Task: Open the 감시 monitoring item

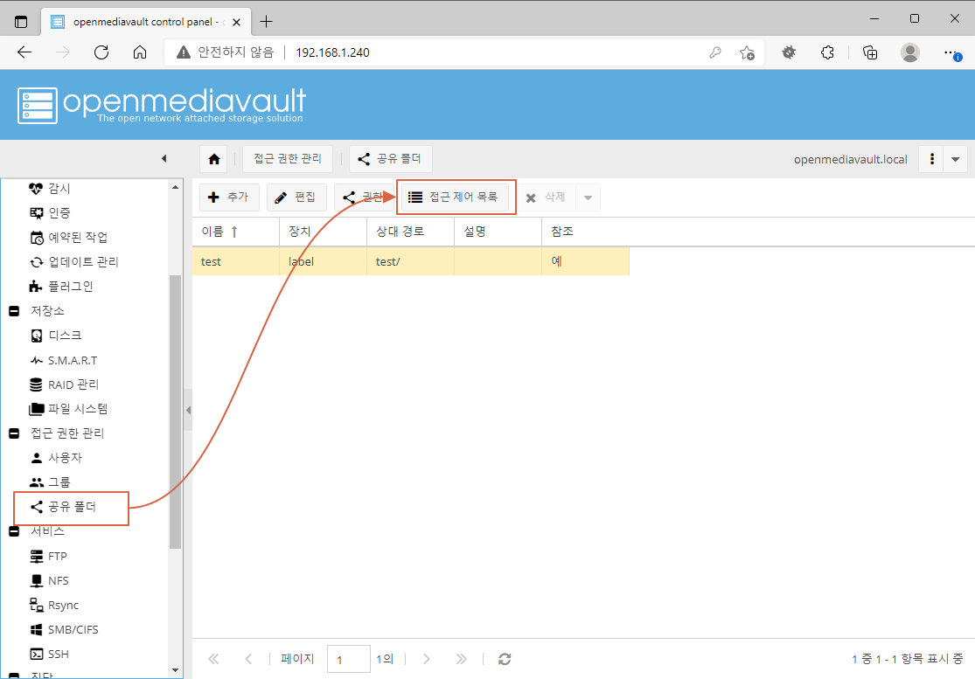Action: click(50, 188)
